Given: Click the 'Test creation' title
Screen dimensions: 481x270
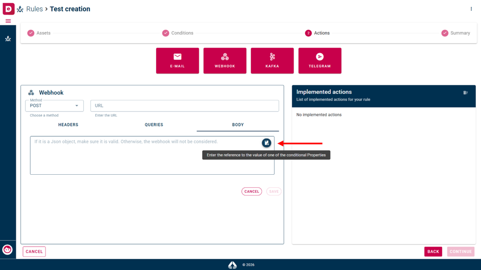Looking at the screenshot, I should (x=70, y=9).
